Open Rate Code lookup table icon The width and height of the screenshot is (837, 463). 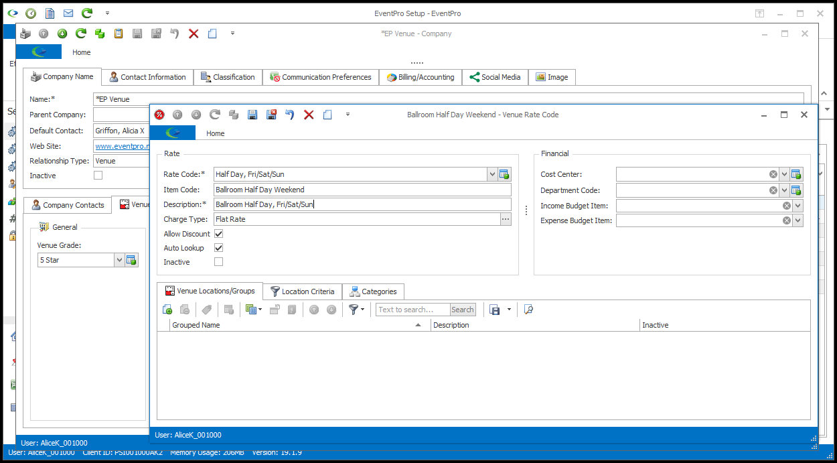(505, 174)
